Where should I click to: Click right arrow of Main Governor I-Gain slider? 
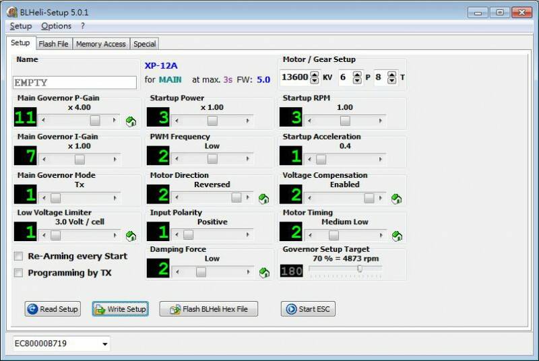click(115, 160)
